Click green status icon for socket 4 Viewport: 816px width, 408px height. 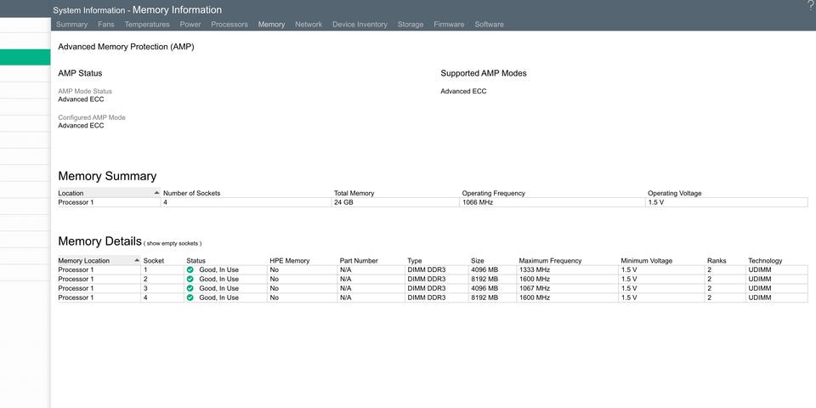tap(190, 297)
